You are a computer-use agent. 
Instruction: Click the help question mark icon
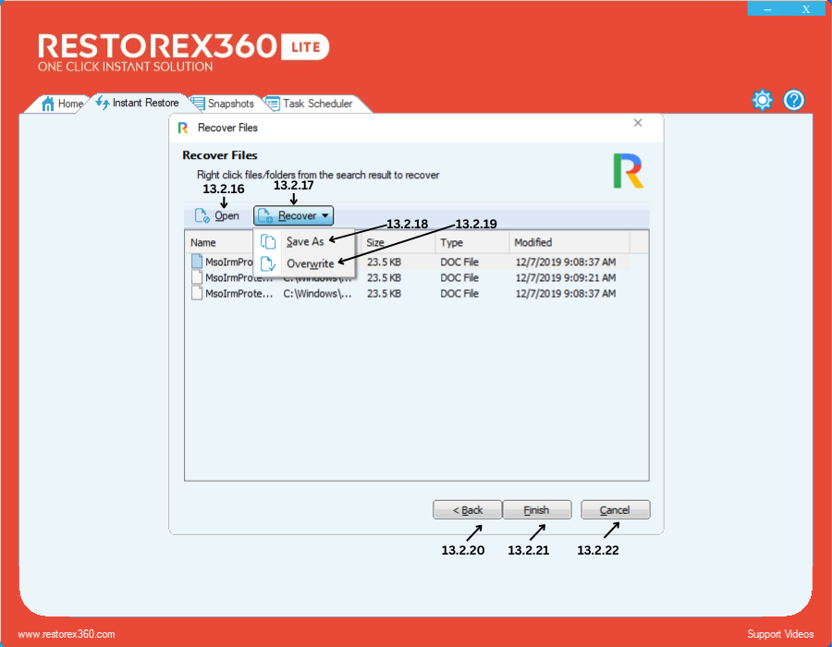pyautogui.click(x=794, y=101)
